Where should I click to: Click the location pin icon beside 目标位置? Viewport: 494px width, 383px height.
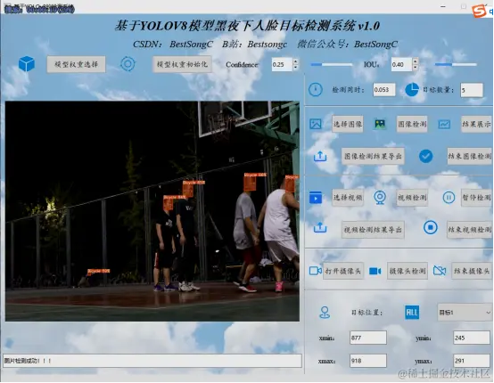pos(325,313)
